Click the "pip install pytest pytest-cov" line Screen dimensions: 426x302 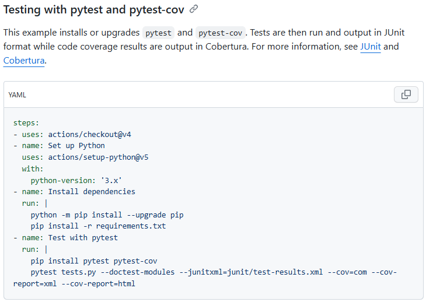click(x=94, y=261)
